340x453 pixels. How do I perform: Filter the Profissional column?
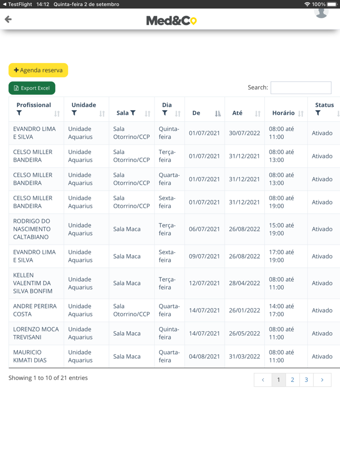[19, 113]
